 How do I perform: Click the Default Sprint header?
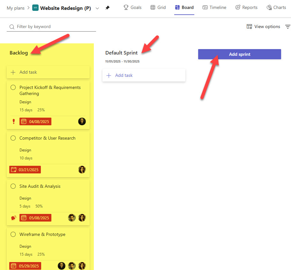(121, 53)
